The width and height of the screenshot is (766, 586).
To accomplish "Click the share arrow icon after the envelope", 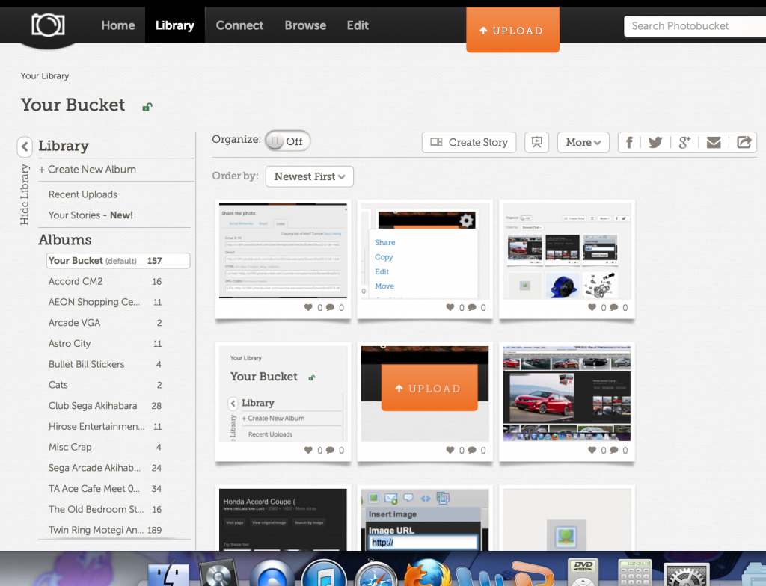I will tap(744, 142).
